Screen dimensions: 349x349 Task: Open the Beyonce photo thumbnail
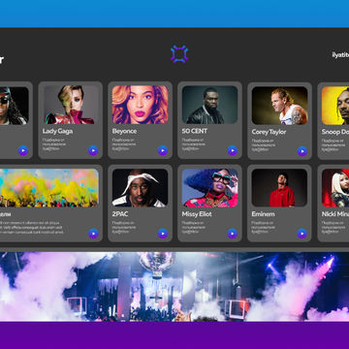141,105
